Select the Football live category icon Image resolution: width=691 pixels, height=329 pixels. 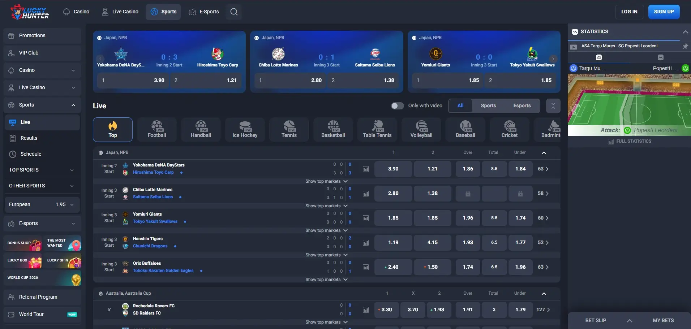[157, 129]
